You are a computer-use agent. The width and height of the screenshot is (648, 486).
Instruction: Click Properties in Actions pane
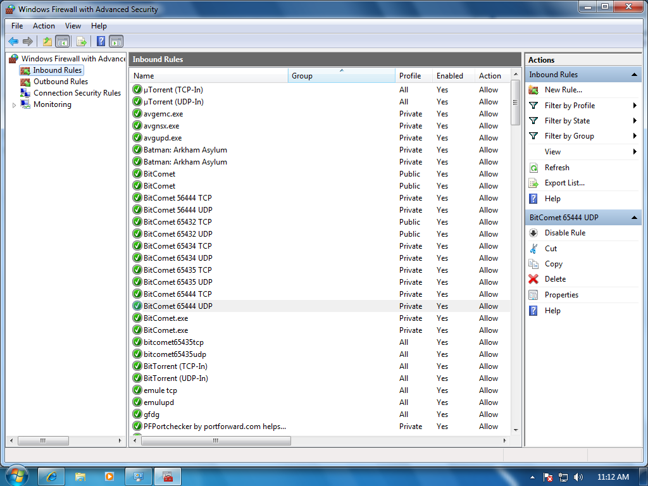point(561,295)
